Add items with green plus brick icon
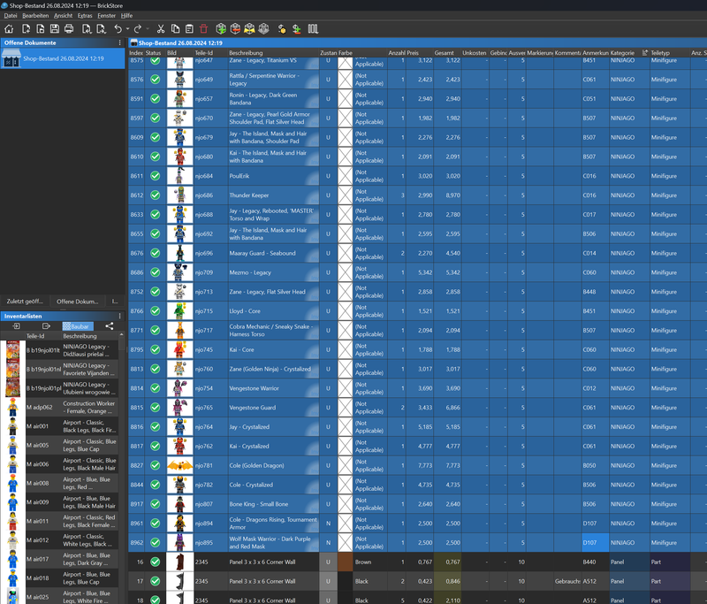The height and width of the screenshot is (604, 707). click(221, 29)
